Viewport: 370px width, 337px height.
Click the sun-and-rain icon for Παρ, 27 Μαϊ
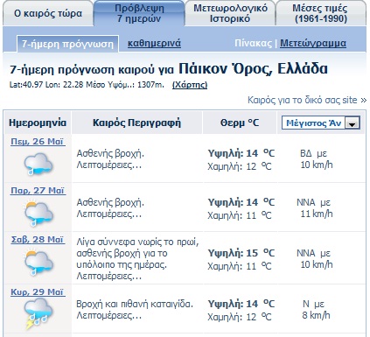(x=38, y=213)
